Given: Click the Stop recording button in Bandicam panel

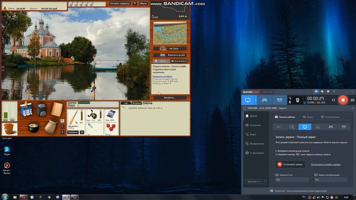Looking at the screenshot, I should [x=290, y=164].
